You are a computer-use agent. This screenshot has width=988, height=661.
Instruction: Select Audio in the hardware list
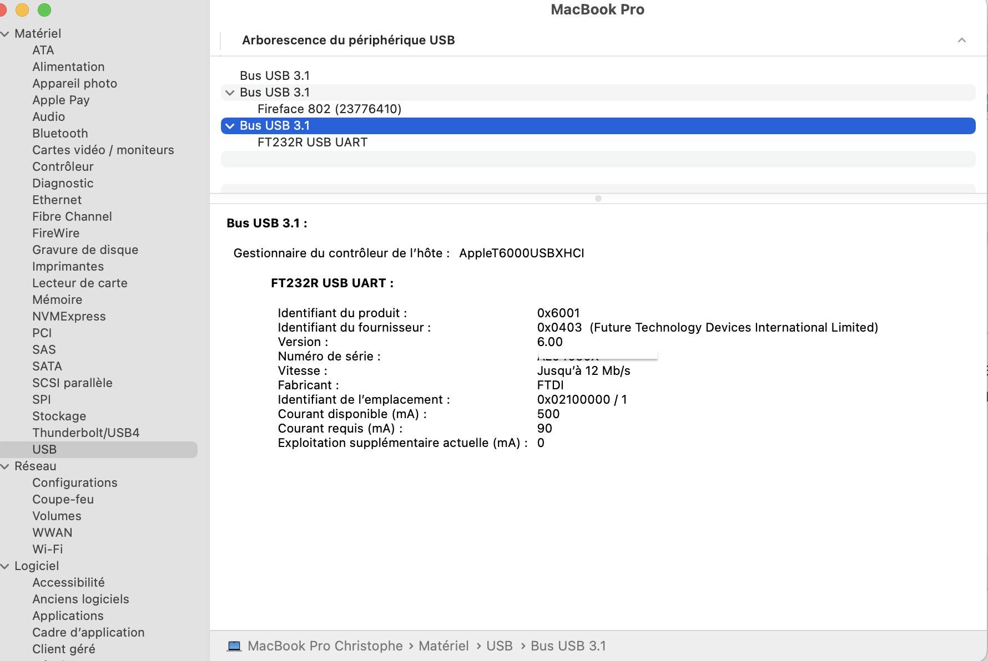point(49,117)
